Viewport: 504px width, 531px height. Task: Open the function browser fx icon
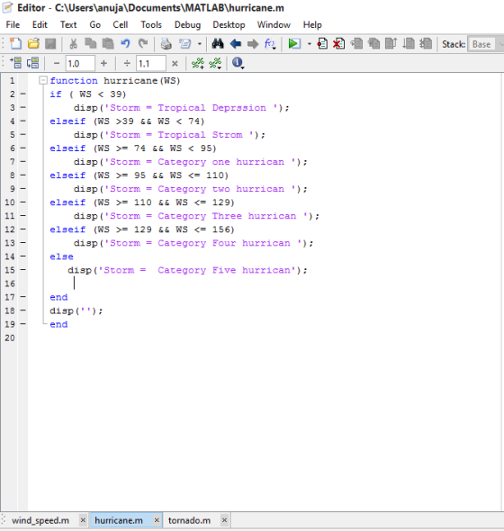(x=270, y=44)
